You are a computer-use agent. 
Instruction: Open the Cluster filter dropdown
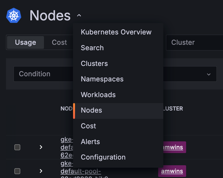click(x=194, y=43)
